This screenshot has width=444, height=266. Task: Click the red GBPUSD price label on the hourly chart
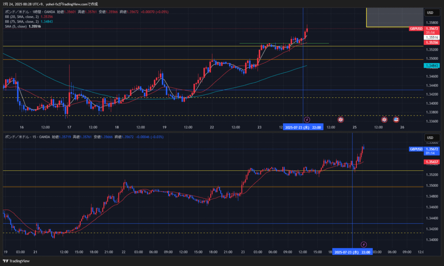point(416,29)
